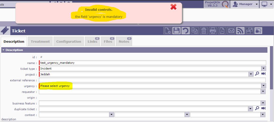Close the Invalid controls error message

173,7
